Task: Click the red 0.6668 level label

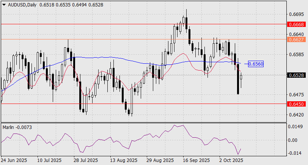Action: 296,25
